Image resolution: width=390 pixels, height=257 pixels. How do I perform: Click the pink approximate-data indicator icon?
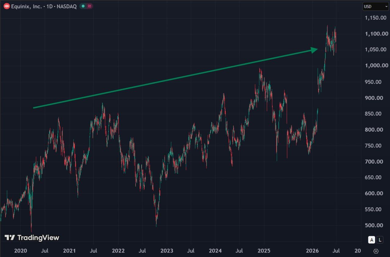[x=89, y=6]
